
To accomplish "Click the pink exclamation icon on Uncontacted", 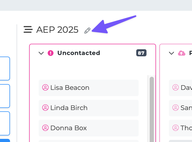I will point(50,53).
